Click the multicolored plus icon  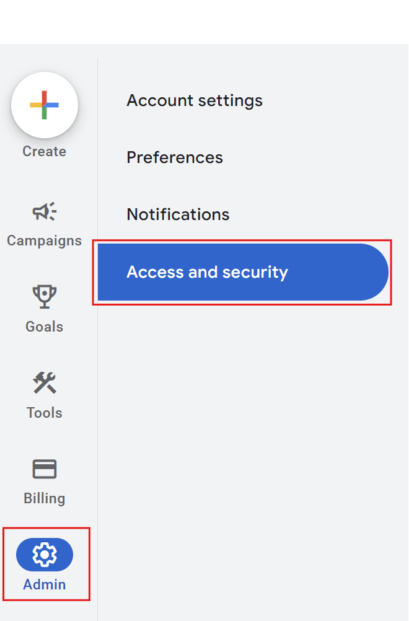point(44,105)
